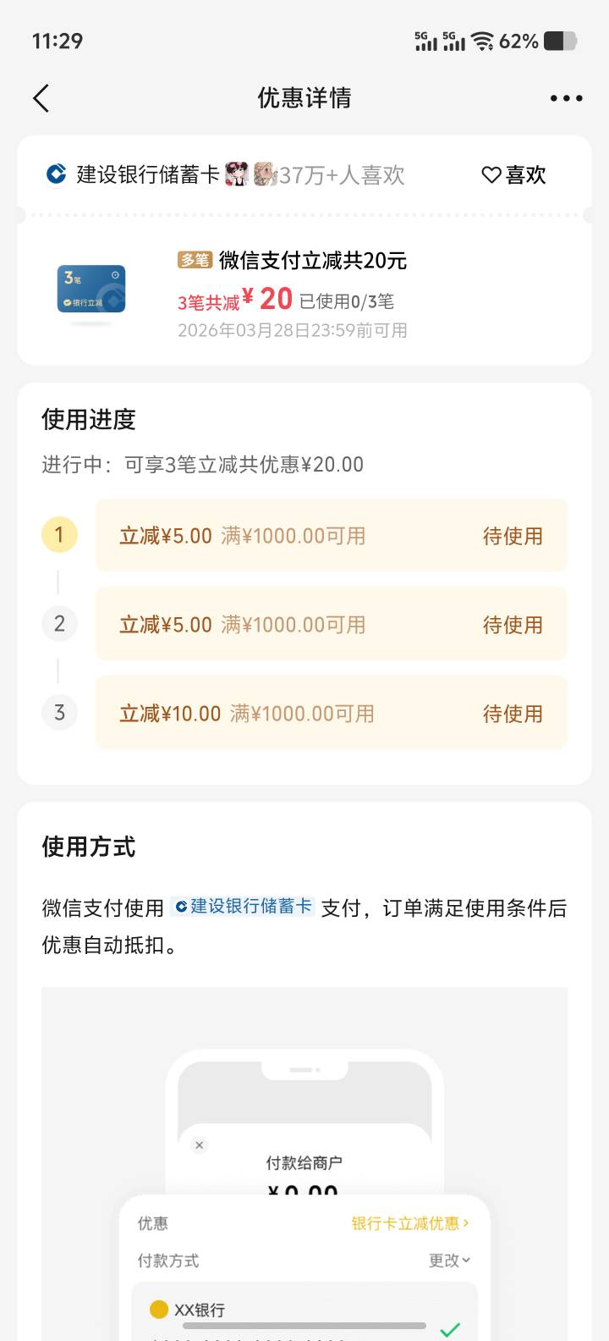Tap the blue 建设银行储蓄卡 link tag

coord(243,907)
